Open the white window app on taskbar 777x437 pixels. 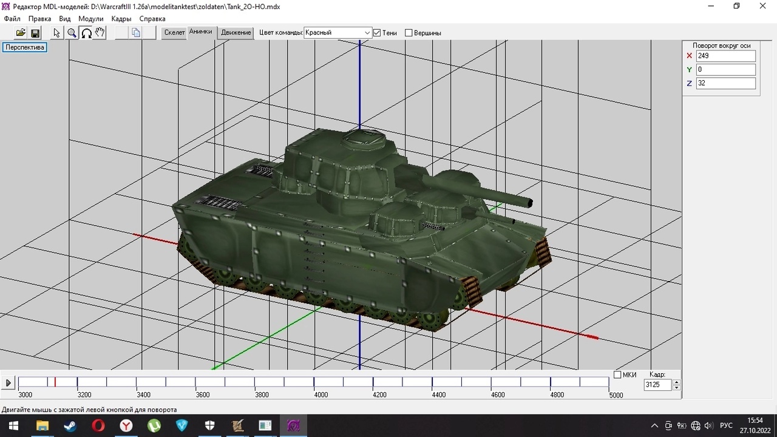(x=266, y=425)
